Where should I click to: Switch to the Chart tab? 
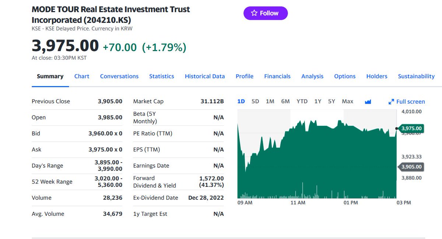click(x=82, y=76)
